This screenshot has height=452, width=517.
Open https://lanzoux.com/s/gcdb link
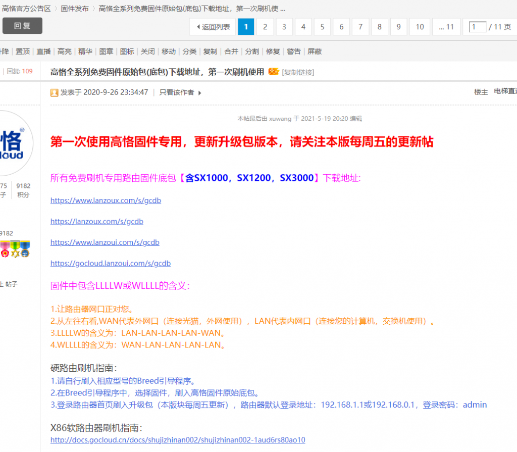click(97, 221)
